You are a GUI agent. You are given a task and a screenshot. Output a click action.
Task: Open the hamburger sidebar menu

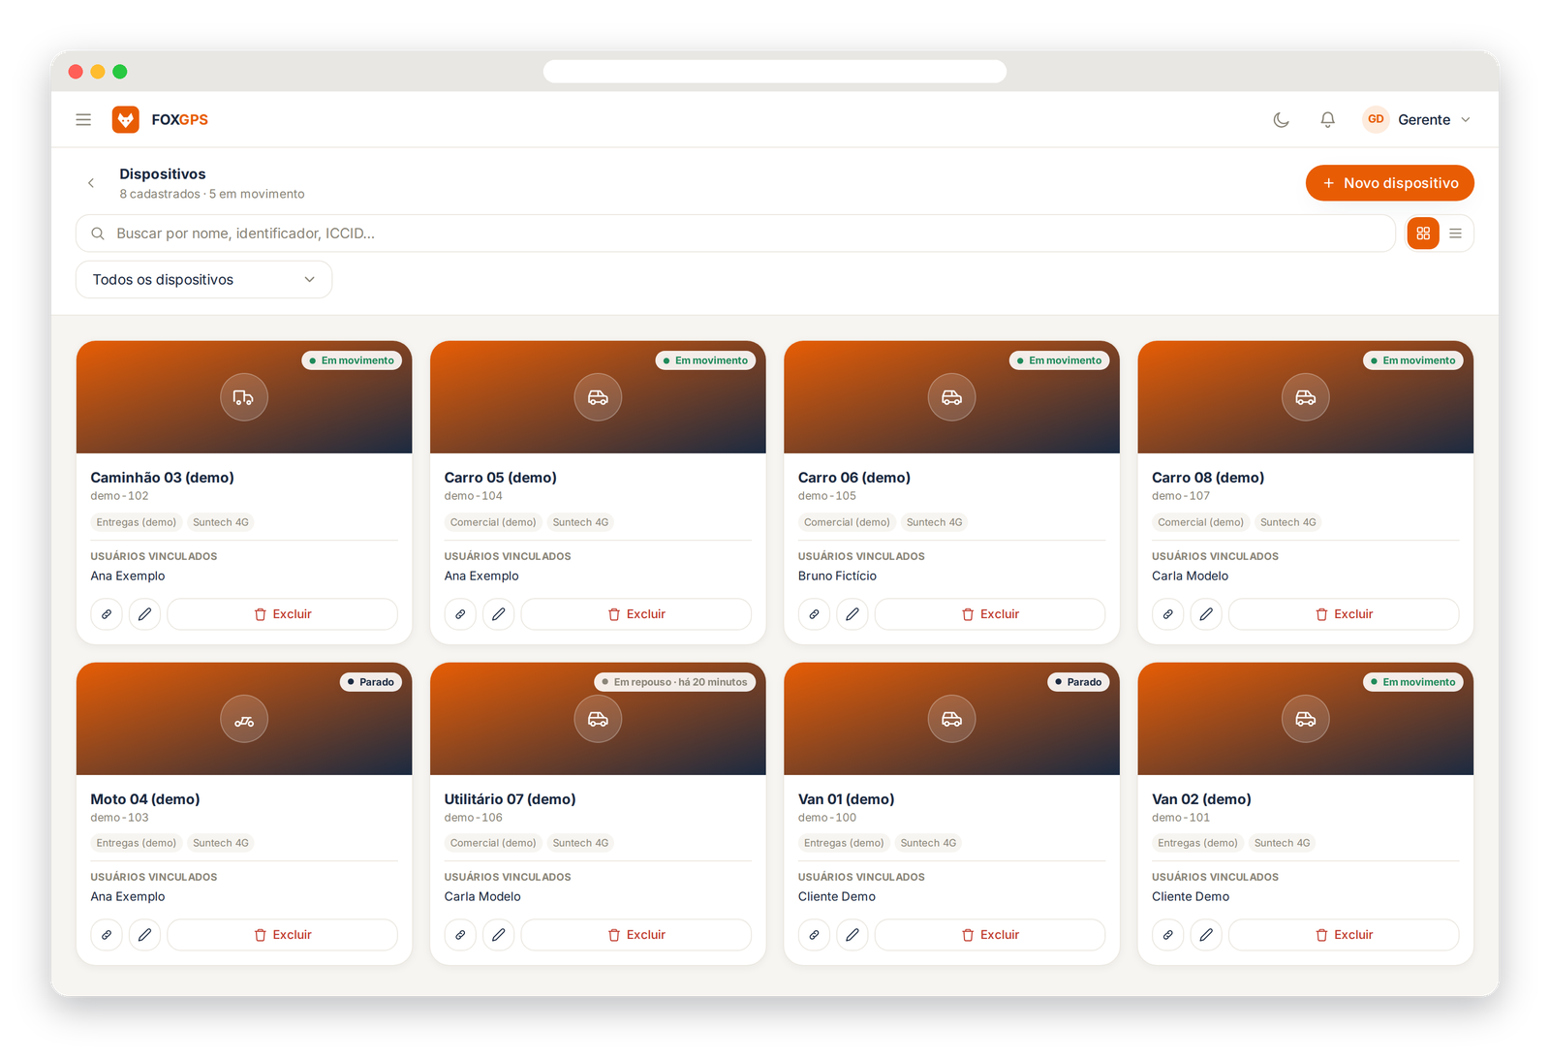(x=83, y=119)
